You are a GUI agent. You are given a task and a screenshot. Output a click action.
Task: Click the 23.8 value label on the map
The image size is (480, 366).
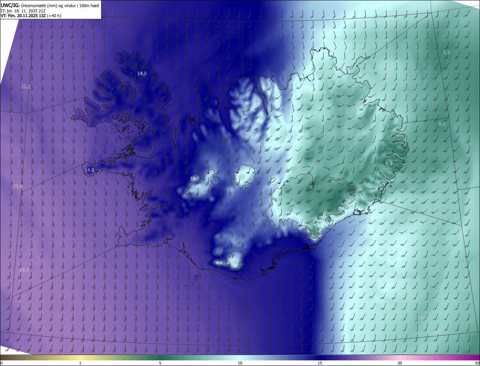[18, 186]
